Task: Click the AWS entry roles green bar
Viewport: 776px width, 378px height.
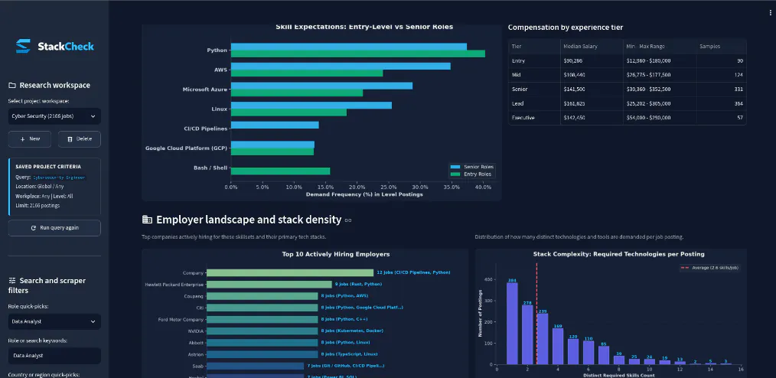Action: (306, 73)
